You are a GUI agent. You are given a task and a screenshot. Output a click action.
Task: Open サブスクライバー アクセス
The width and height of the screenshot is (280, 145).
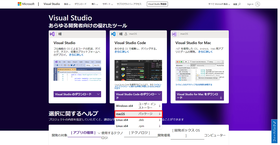pyautogui.click(x=129, y=4)
